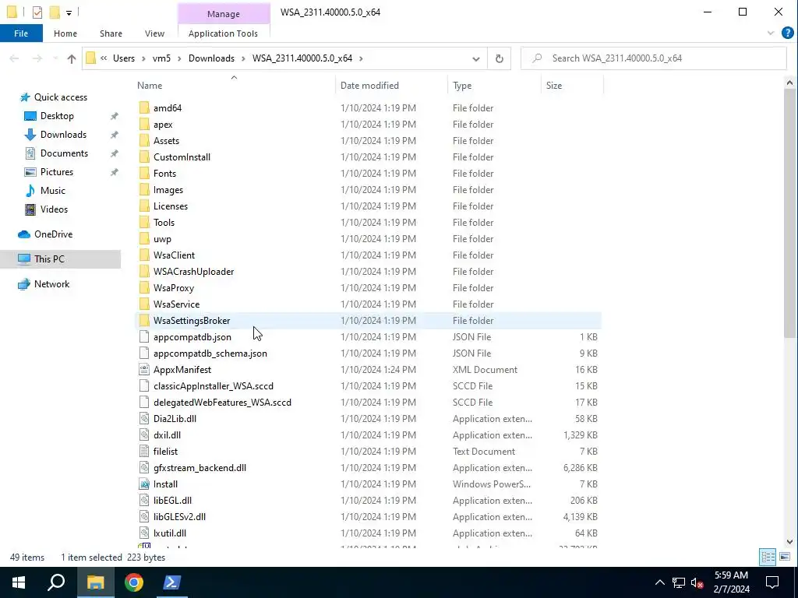Viewport: 798px width, 598px height.
Task: Click the Dia2Lib.dll file icon
Action: point(144,418)
